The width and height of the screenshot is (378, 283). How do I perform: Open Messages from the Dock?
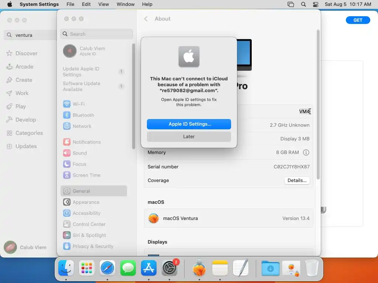click(x=128, y=268)
